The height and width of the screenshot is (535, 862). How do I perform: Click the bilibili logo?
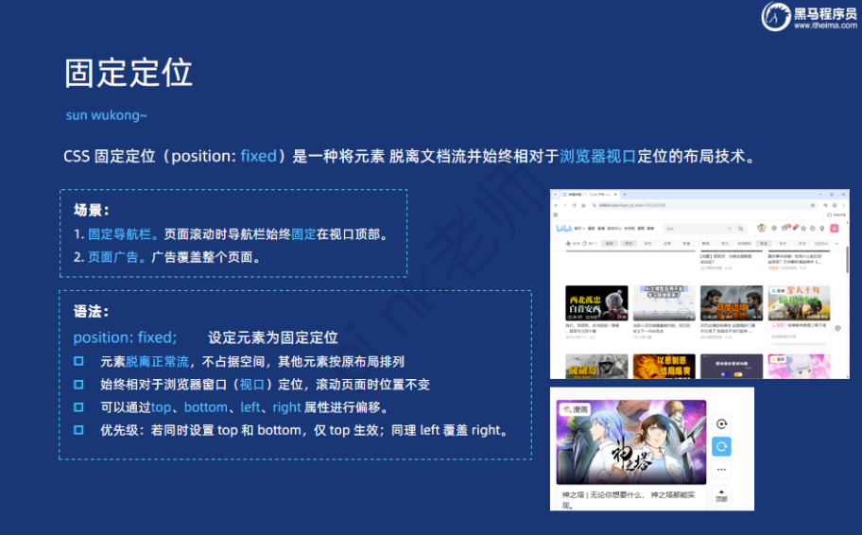(563, 228)
